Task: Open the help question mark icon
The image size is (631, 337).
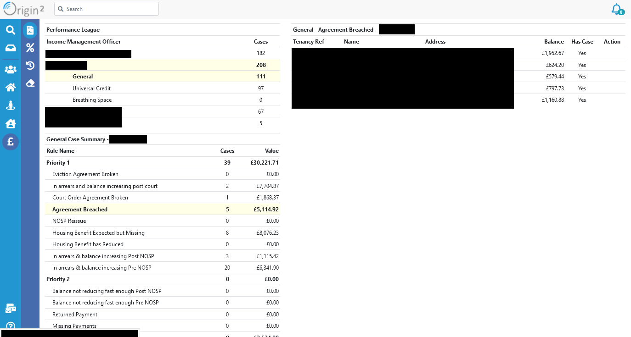Action: 10,326
